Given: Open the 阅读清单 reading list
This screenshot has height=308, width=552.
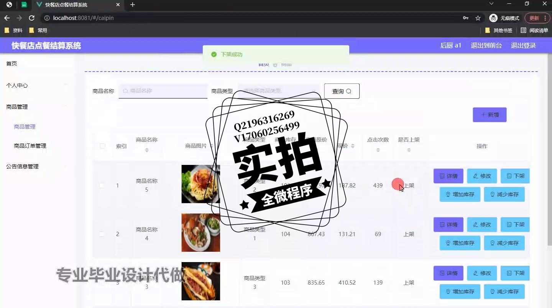Looking at the screenshot, I should (x=534, y=30).
